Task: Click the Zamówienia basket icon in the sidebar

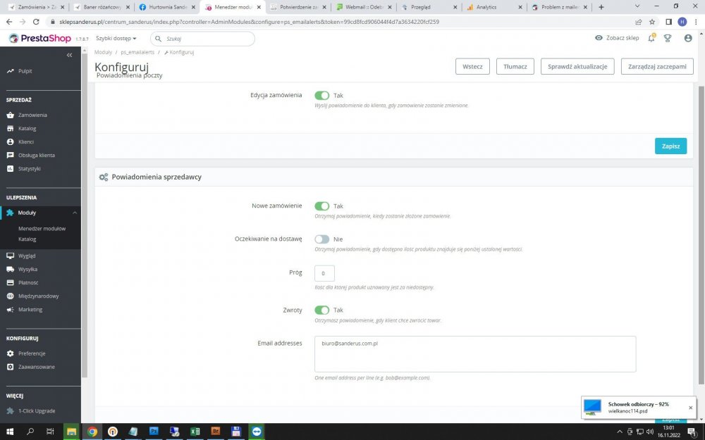Action: (11, 115)
